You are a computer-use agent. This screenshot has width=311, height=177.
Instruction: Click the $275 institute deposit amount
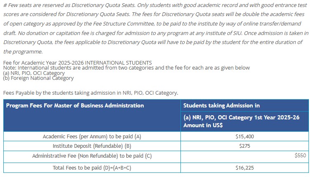click(x=244, y=146)
